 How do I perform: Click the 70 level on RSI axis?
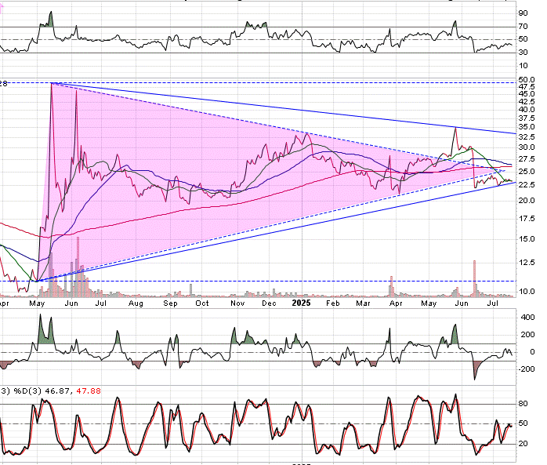click(523, 26)
